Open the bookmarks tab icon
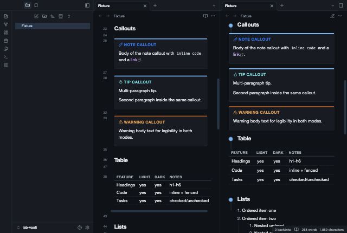The width and height of the screenshot is (347, 233). pyautogui.click(x=36, y=5)
